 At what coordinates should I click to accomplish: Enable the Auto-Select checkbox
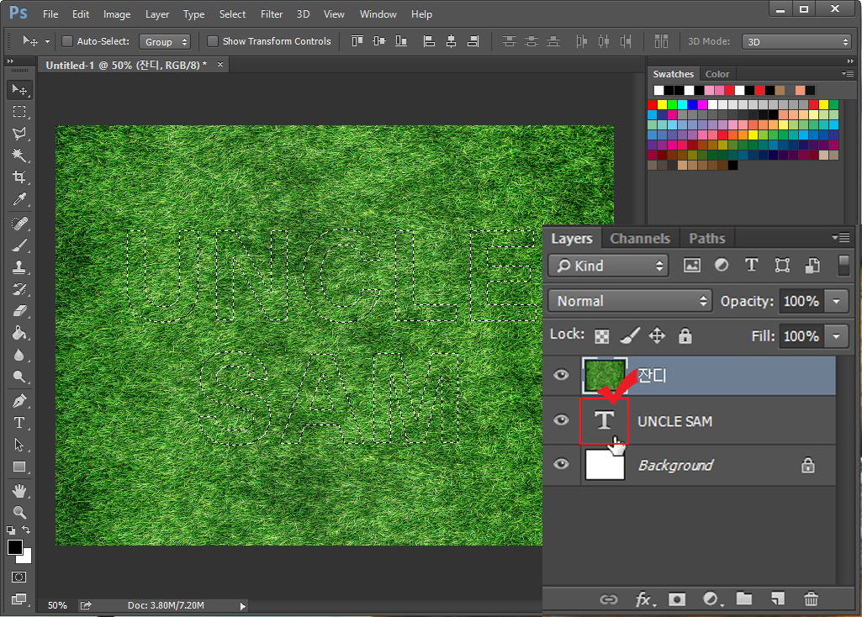coord(67,41)
